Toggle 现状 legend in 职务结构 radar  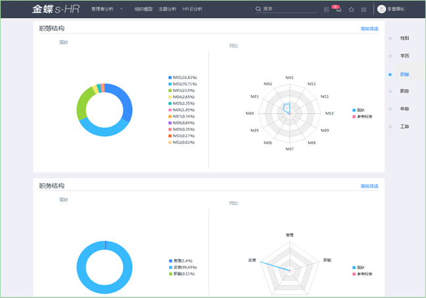pos(360,268)
